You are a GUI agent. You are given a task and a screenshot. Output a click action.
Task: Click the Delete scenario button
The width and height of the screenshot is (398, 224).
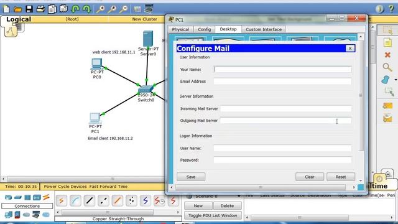point(227,206)
